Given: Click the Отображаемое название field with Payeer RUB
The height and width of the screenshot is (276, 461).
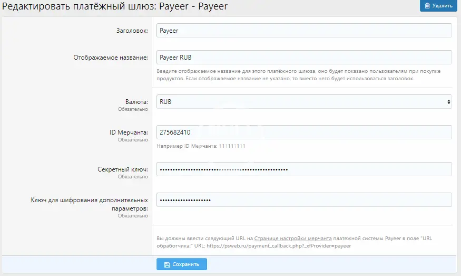Looking at the screenshot, I should 304,57.
